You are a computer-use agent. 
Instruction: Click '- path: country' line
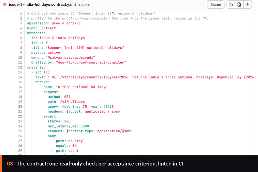67,141
